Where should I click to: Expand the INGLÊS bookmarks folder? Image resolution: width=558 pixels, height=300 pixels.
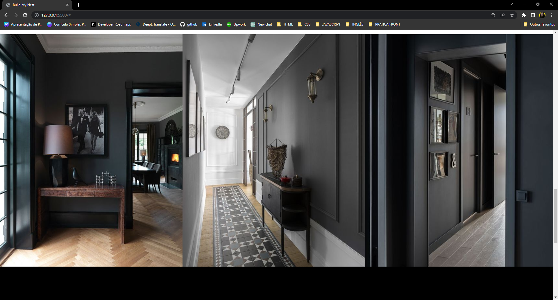click(x=355, y=24)
